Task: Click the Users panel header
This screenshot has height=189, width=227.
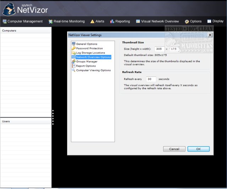Action: click(26, 121)
